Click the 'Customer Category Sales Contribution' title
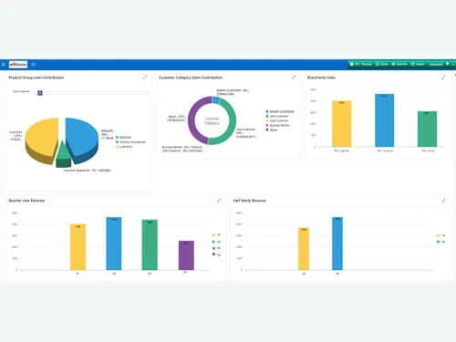This screenshot has width=456, height=342. click(191, 78)
